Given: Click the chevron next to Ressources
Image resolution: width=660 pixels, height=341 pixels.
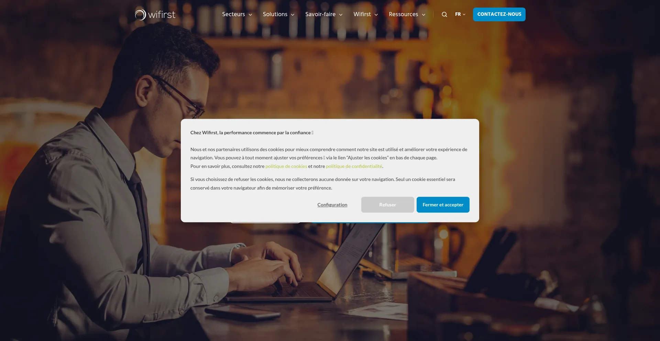Looking at the screenshot, I should pos(423,15).
